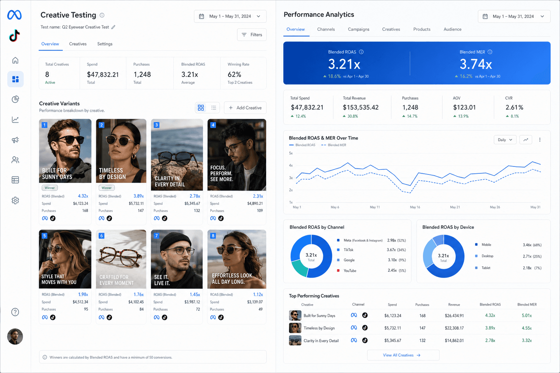Viewport: 560px width, 373px height.
Task: Click the Add Creative button
Action: pyautogui.click(x=245, y=108)
